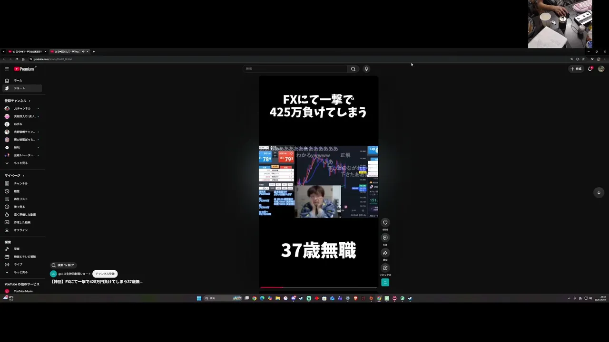Screen dimensions: 609x342
Task: Open the NIRU channel subscription
Action: (22, 147)
